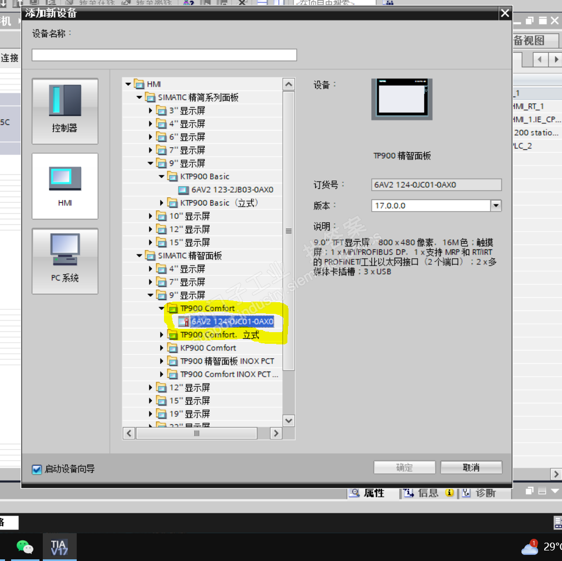This screenshot has width=562, height=561.
Task: Click the device tree vertical scrollbar thumb
Action: pyautogui.click(x=289, y=231)
